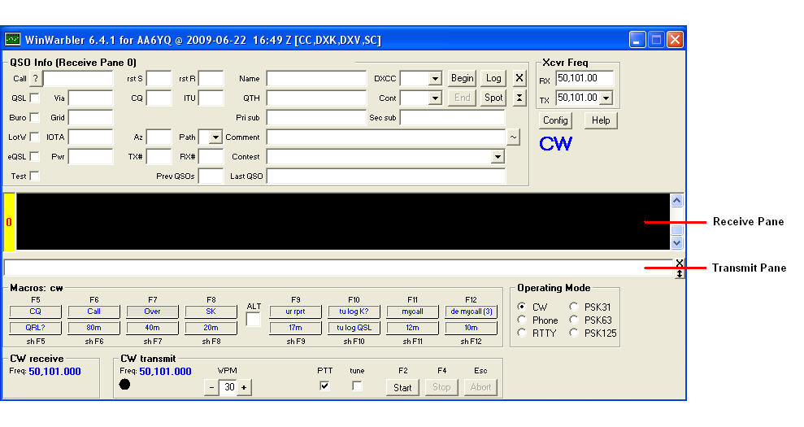Open the Path dropdown
The width and height of the screenshot is (804, 427).
[x=215, y=137]
